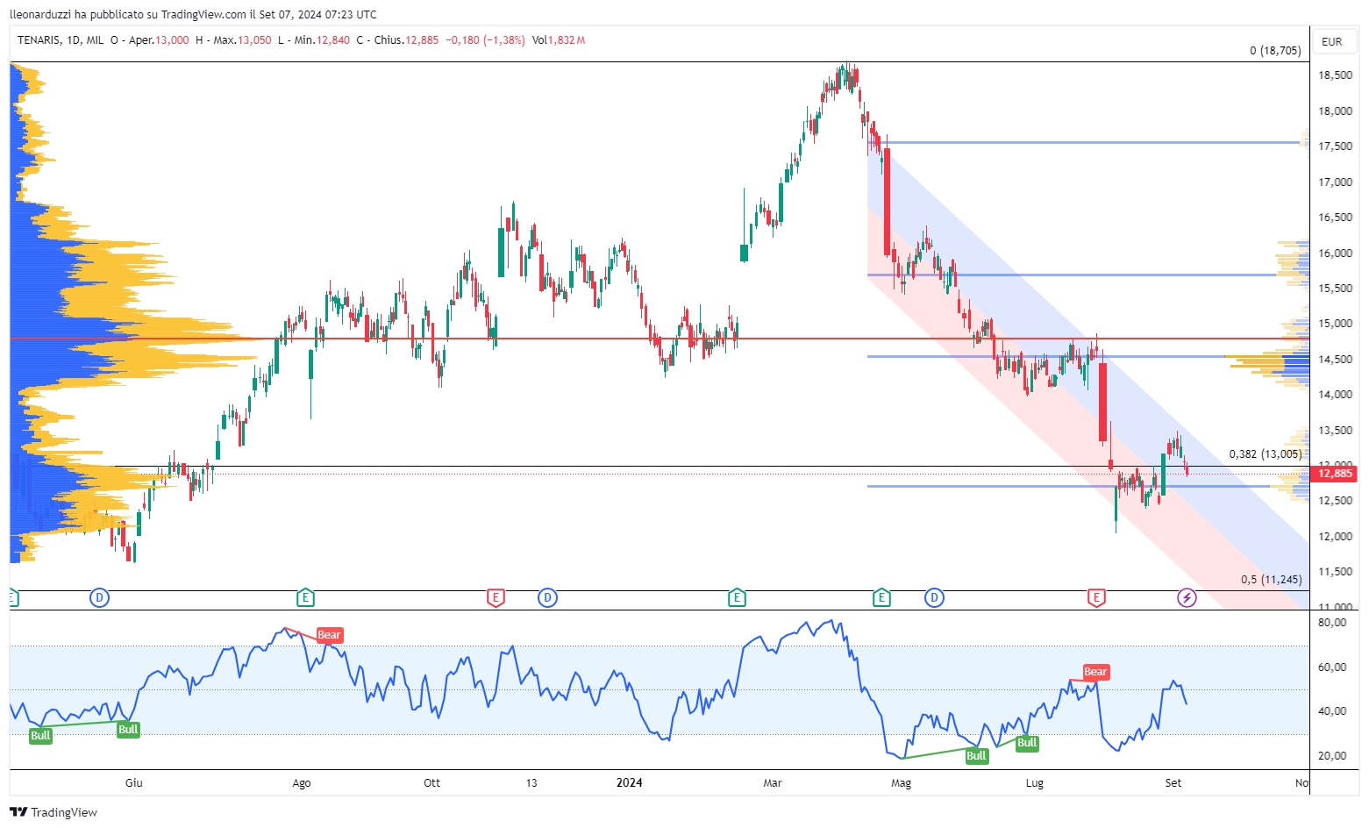Click the Vol 1,832 M value
Image resolution: width=1369 pixels, height=828 pixels.
pos(559,40)
